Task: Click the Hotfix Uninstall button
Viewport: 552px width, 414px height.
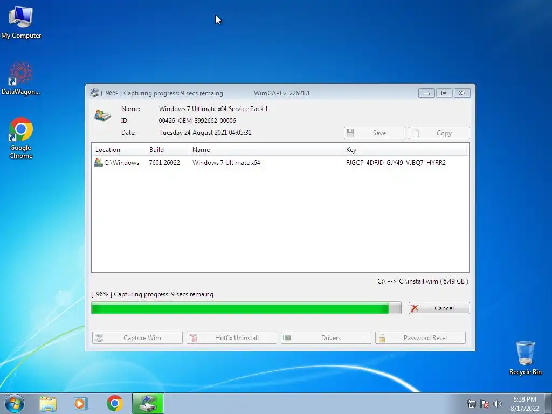Action: (232, 338)
